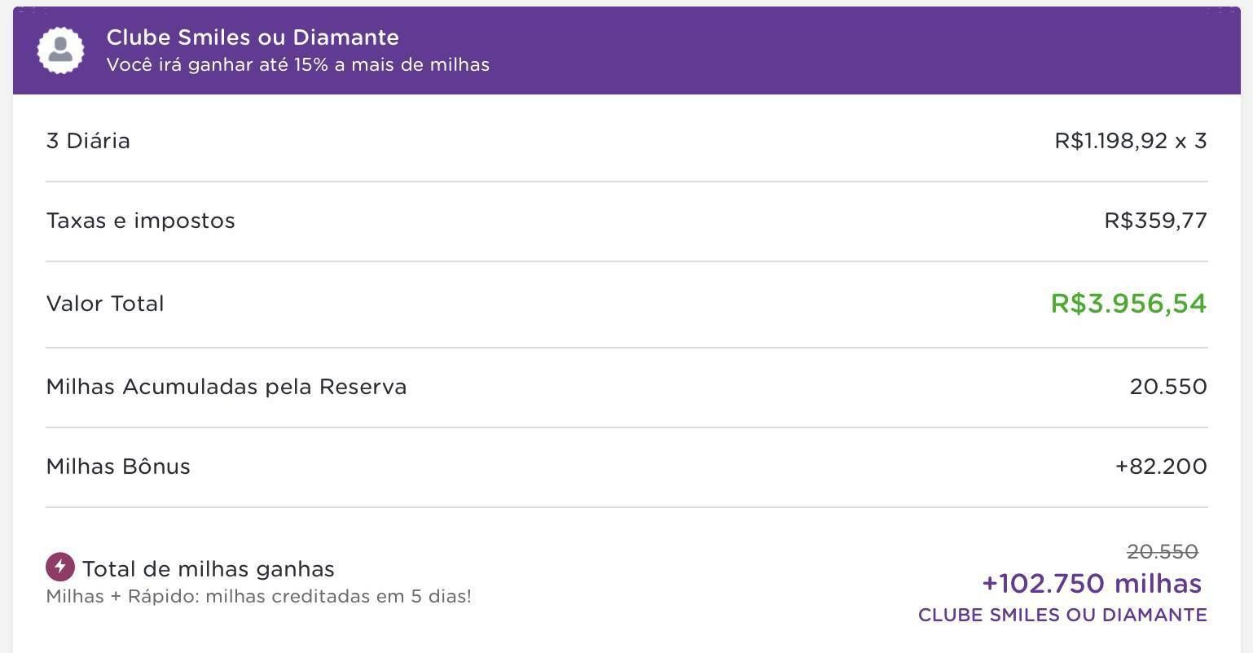Click the +82.200 bonus miles value
Viewport: 1253px width, 653px height.
[1161, 467]
